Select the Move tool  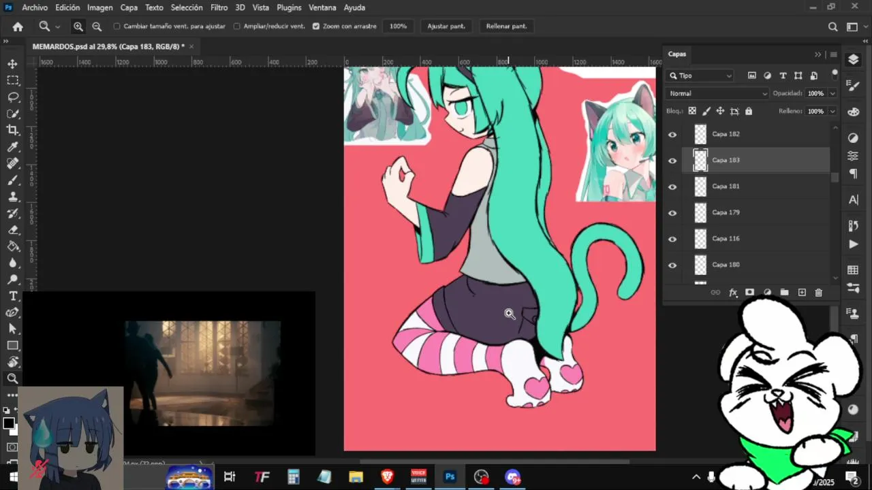[x=13, y=63]
